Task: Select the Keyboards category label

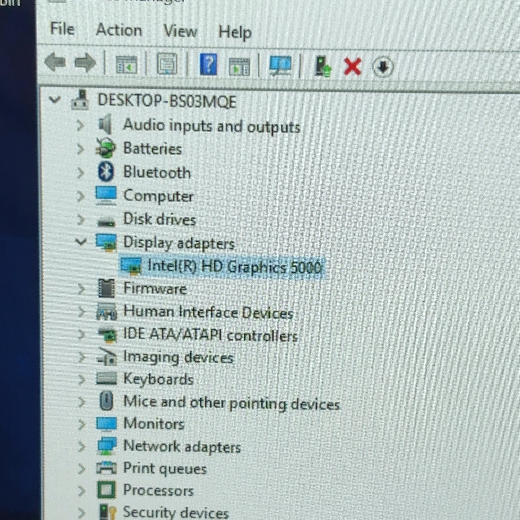Action: tap(158, 379)
